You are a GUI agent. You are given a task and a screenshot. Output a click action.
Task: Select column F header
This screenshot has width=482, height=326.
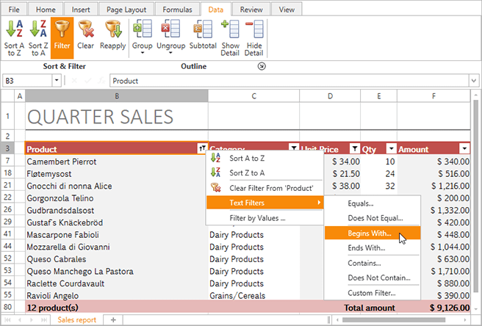click(x=434, y=96)
